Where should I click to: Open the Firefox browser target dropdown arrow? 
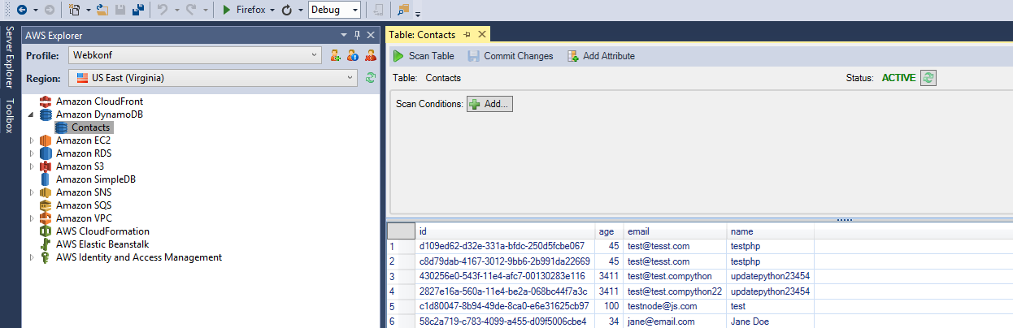[x=272, y=10]
